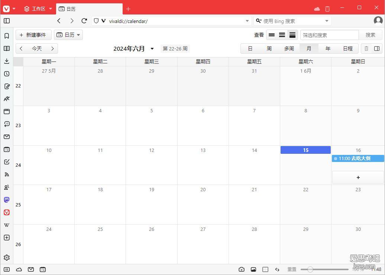The height and width of the screenshot is (275, 385).
Task: Reset zoom with 重置 button
Action: pos(292,269)
